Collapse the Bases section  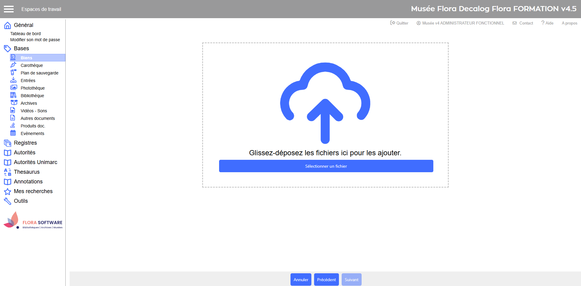pos(21,48)
